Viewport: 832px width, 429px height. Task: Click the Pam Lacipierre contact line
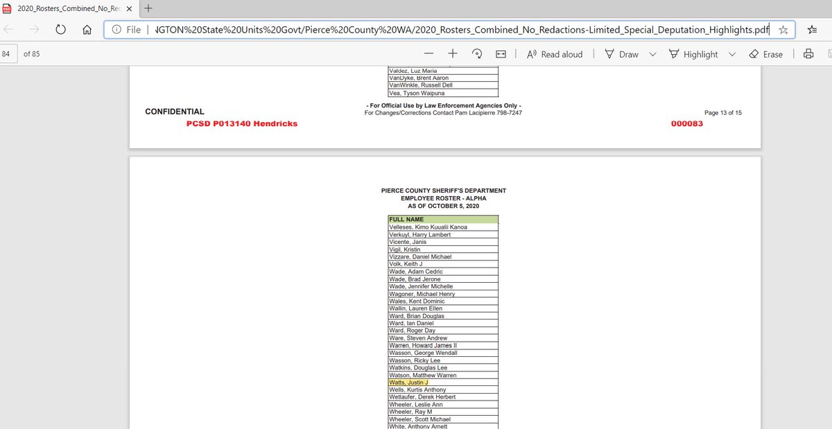tap(444, 112)
